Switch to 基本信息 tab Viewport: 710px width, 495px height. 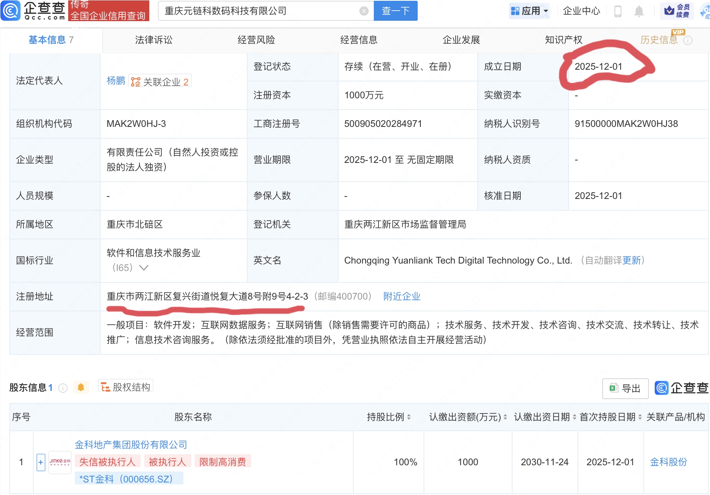[51, 40]
